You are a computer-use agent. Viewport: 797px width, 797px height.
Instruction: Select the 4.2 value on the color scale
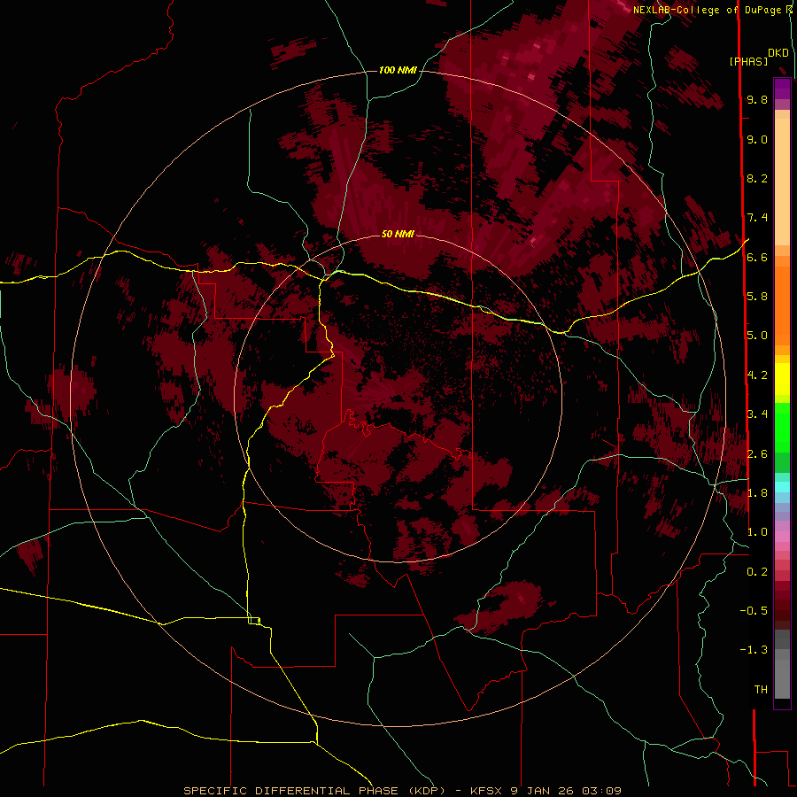(x=757, y=375)
